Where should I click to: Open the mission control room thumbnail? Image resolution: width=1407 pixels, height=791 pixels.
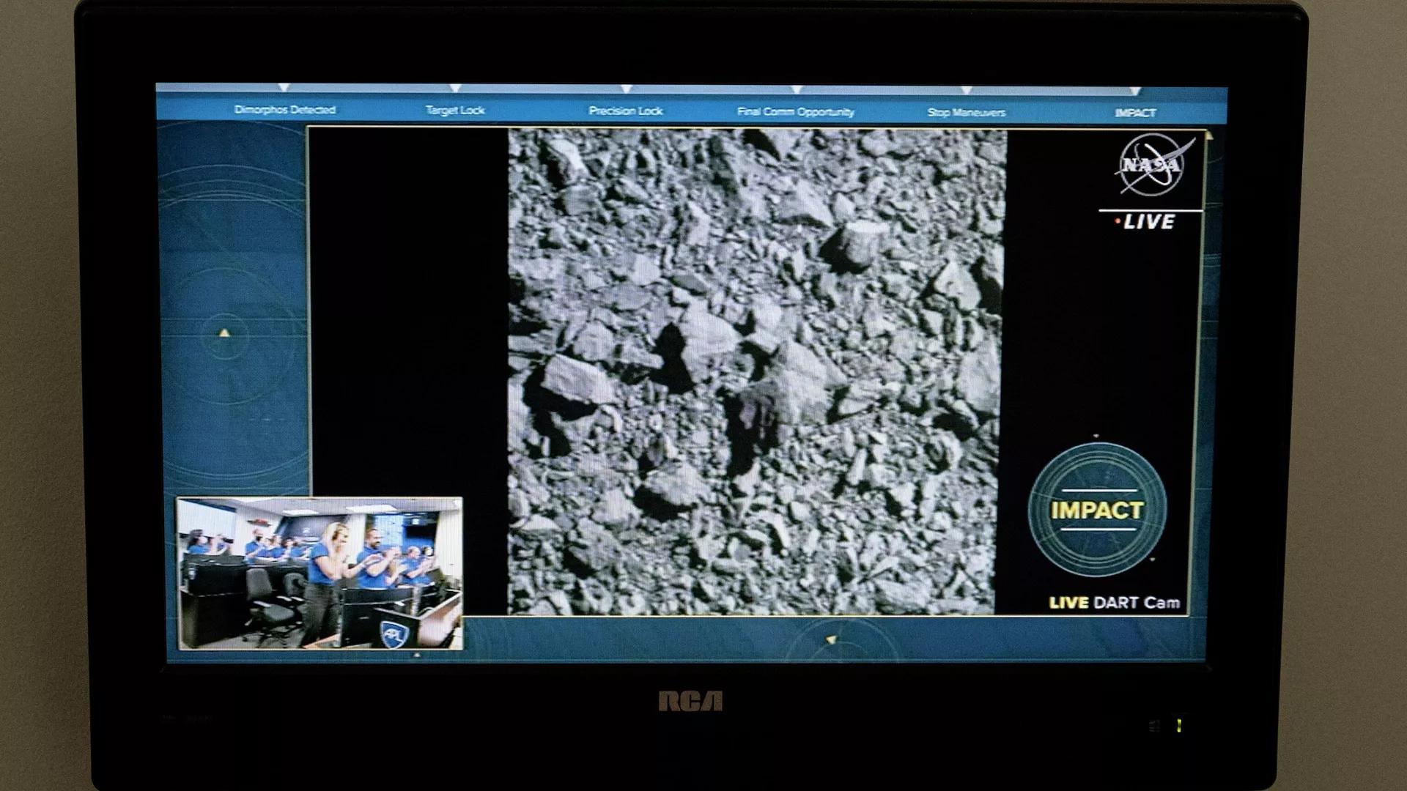(320, 573)
